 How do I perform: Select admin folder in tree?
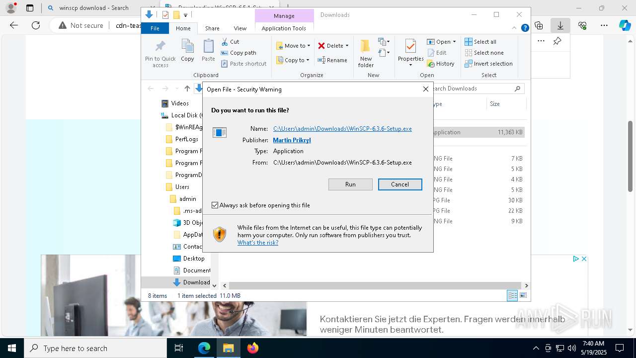pyautogui.click(x=187, y=199)
